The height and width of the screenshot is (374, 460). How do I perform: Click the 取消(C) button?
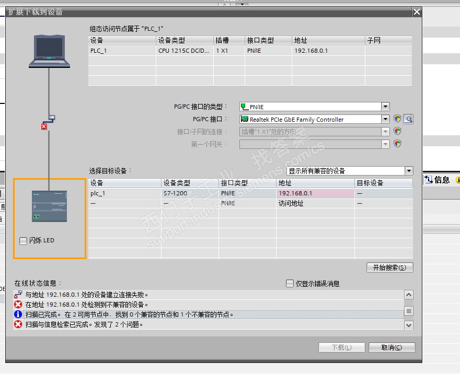click(x=392, y=347)
